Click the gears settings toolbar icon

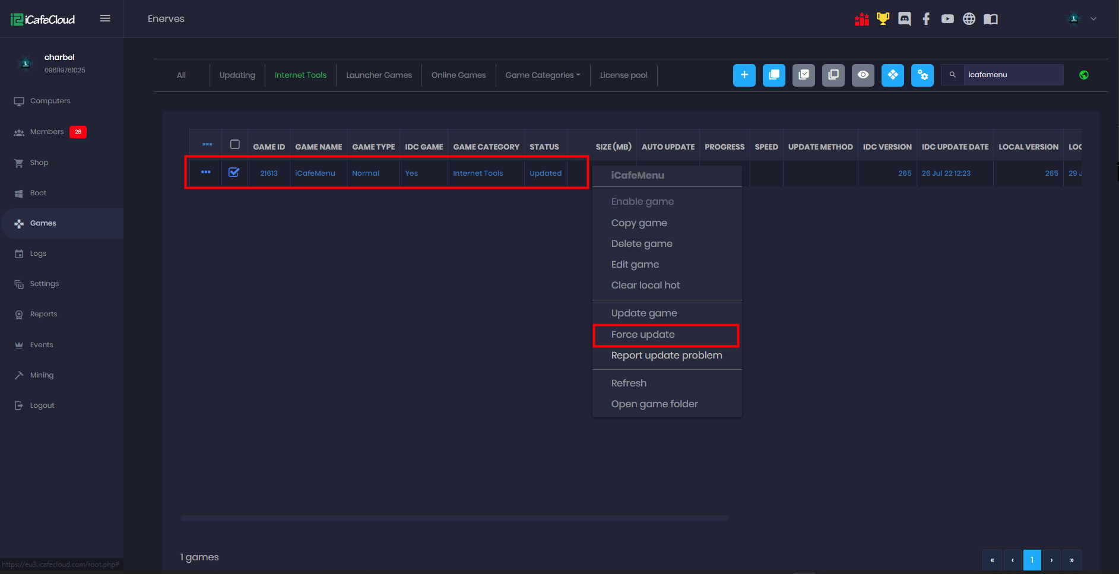923,75
